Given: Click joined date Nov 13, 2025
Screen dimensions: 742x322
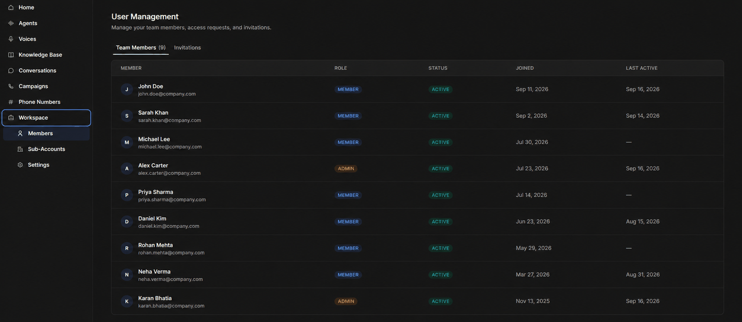Looking at the screenshot, I should pos(533,302).
